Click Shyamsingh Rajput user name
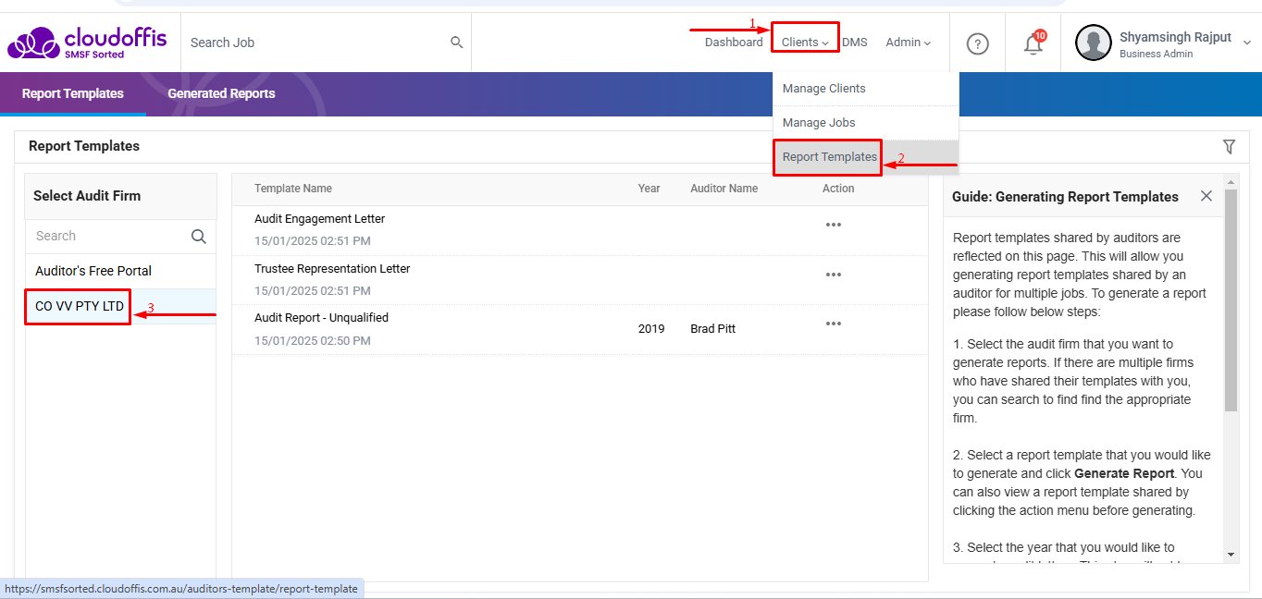Image resolution: width=1262 pixels, height=599 pixels. pos(1175,37)
